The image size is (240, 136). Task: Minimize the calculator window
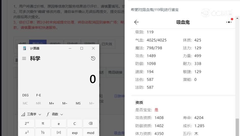pos(70,48)
